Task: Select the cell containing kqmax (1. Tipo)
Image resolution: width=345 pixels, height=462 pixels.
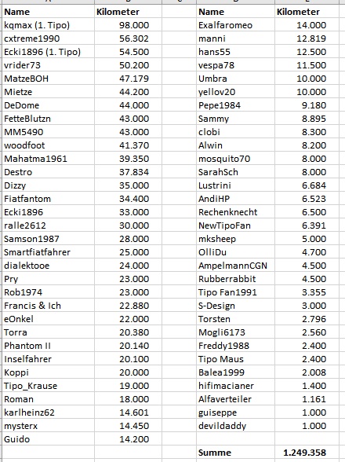Action: click(49, 25)
